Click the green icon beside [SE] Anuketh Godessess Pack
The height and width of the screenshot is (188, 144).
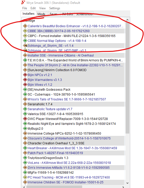tap(25, 90)
